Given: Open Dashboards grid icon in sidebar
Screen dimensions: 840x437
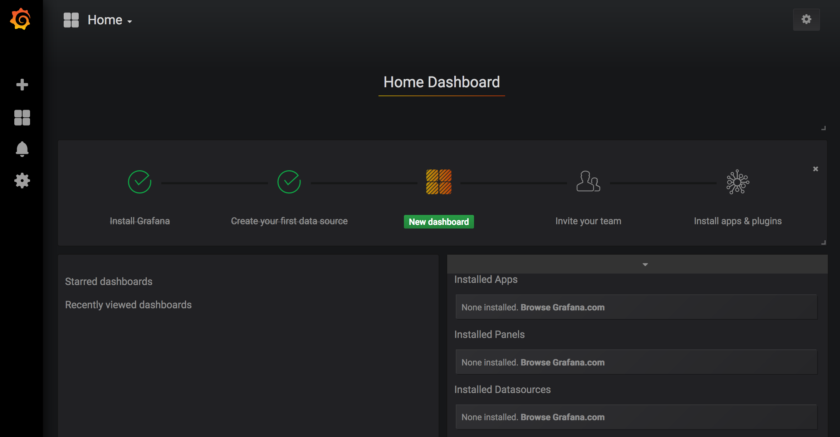Looking at the screenshot, I should [22, 118].
